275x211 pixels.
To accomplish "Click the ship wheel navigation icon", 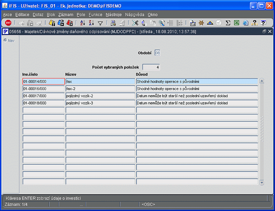I will [x=201, y=23].
